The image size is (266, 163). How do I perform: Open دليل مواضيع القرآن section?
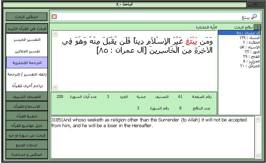(27, 125)
